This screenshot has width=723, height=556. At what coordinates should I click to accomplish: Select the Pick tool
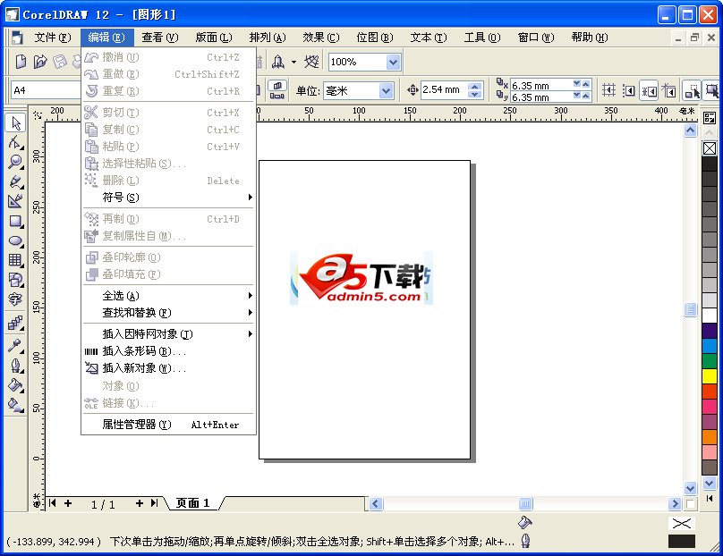point(15,122)
